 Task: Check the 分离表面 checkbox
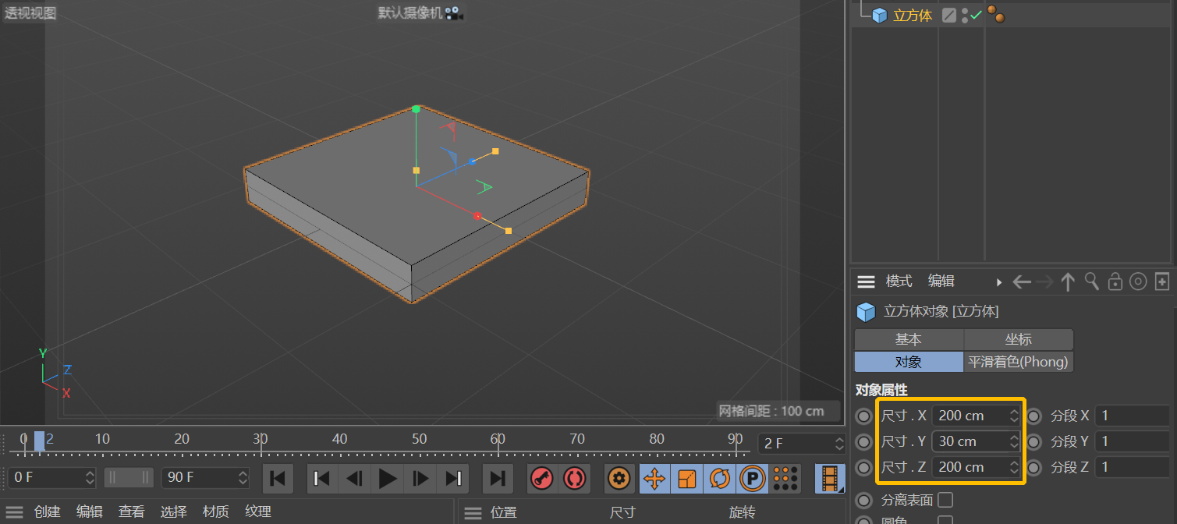(x=945, y=500)
